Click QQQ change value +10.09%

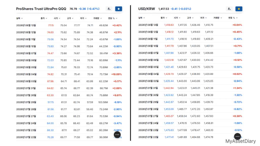pos(117,74)
